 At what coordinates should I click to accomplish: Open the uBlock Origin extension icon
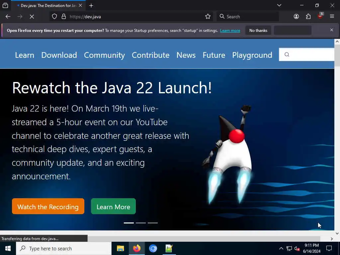click(x=320, y=16)
